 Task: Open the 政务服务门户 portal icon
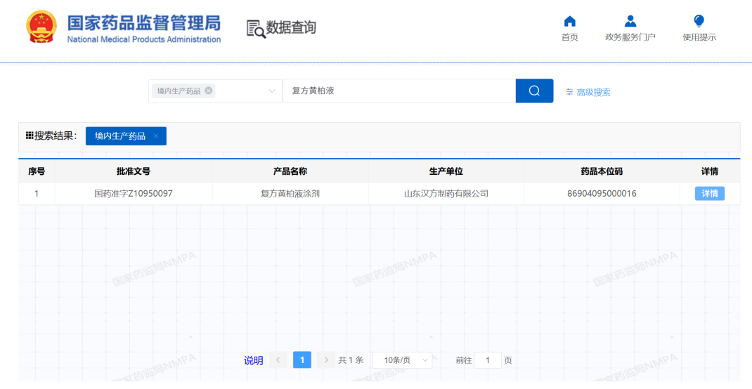(x=630, y=22)
